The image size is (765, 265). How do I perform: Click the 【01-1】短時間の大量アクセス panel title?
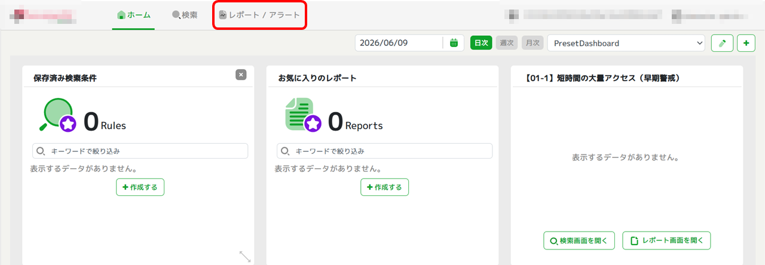(x=603, y=78)
